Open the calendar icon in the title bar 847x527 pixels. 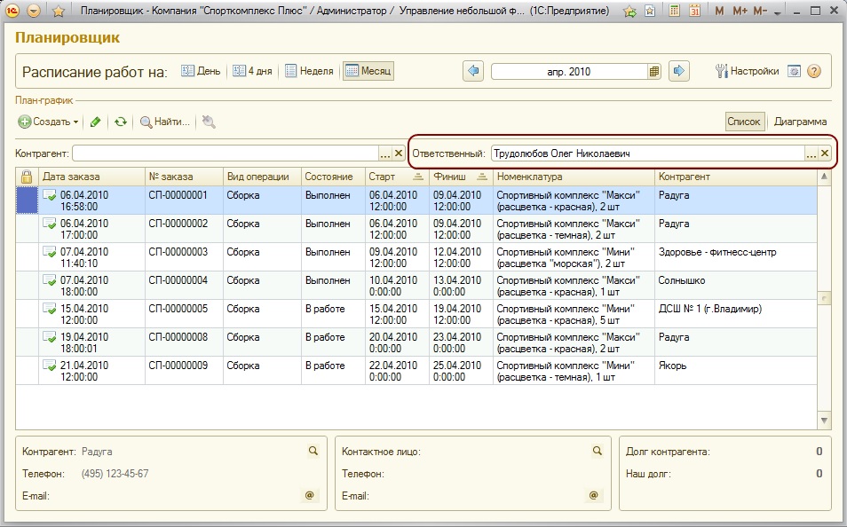coord(694,12)
